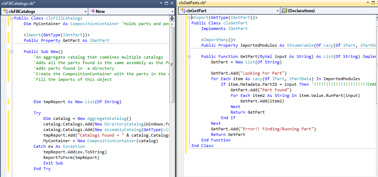The image size is (378, 177).
Task: Click the 'Implements IGetPart' line
Action: point(224,29)
